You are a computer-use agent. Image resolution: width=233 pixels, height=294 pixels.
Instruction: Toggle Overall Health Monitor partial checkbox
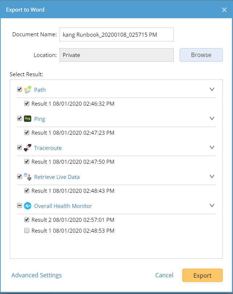coord(20,205)
